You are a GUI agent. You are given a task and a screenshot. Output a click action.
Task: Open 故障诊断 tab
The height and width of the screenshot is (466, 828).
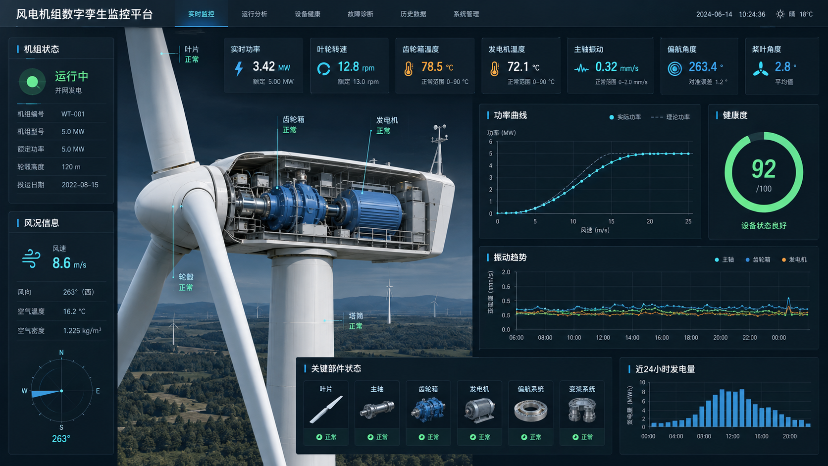click(361, 14)
